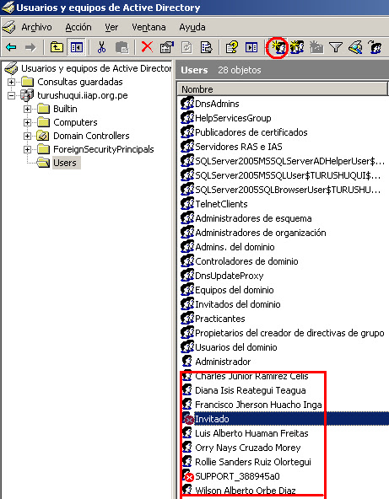The image size is (389, 499).
Task: Open the Ventana menu
Action: point(149,27)
